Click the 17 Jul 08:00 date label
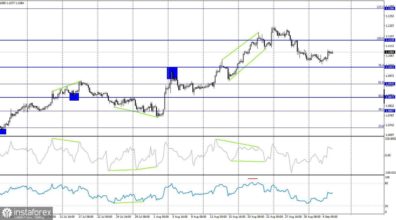This screenshot has height=220, width=396. click(86, 217)
